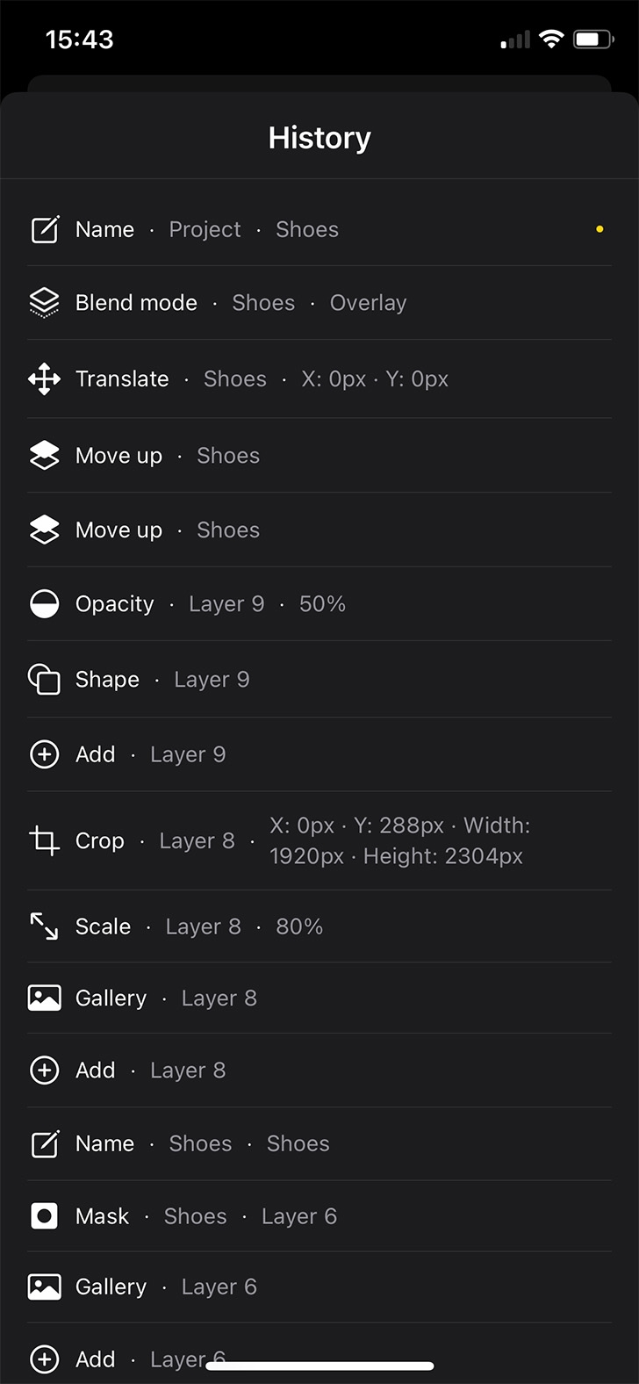Select Add Layer 8 history entry
This screenshot has height=1384, width=639.
click(x=319, y=1070)
